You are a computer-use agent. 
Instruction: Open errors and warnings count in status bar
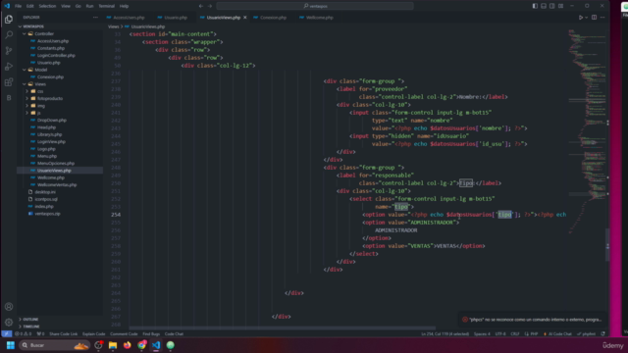pos(23,333)
